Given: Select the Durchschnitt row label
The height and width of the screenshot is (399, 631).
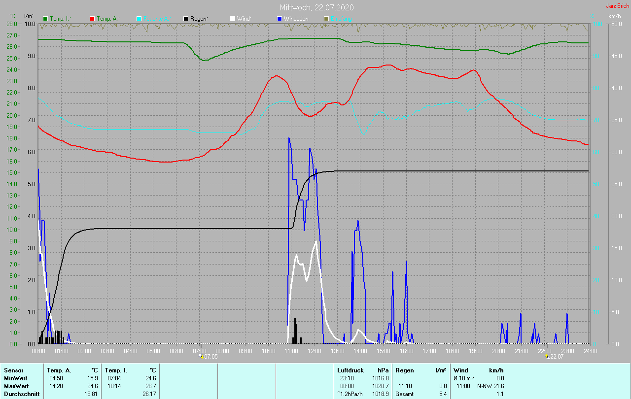Looking at the screenshot, I should pos(22,394).
